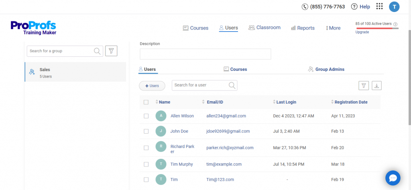Click the Help question mark icon

pyautogui.click(x=354, y=7)
